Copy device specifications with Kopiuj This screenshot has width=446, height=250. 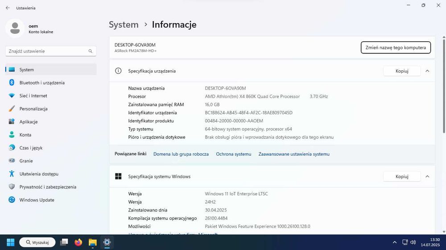(402, 71)
